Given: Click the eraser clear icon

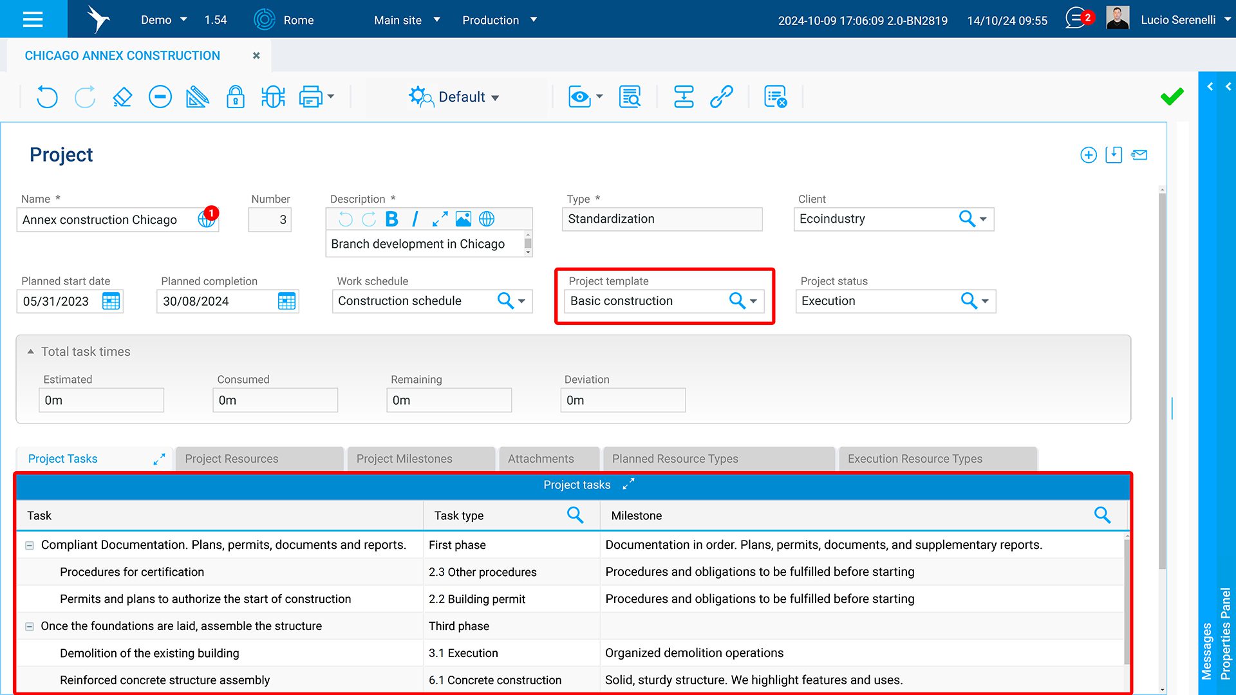Looking at the screenshot, I should [x=122, y=97].
